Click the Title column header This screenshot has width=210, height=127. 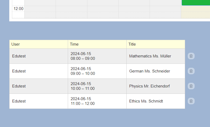[x=132, y=44]
